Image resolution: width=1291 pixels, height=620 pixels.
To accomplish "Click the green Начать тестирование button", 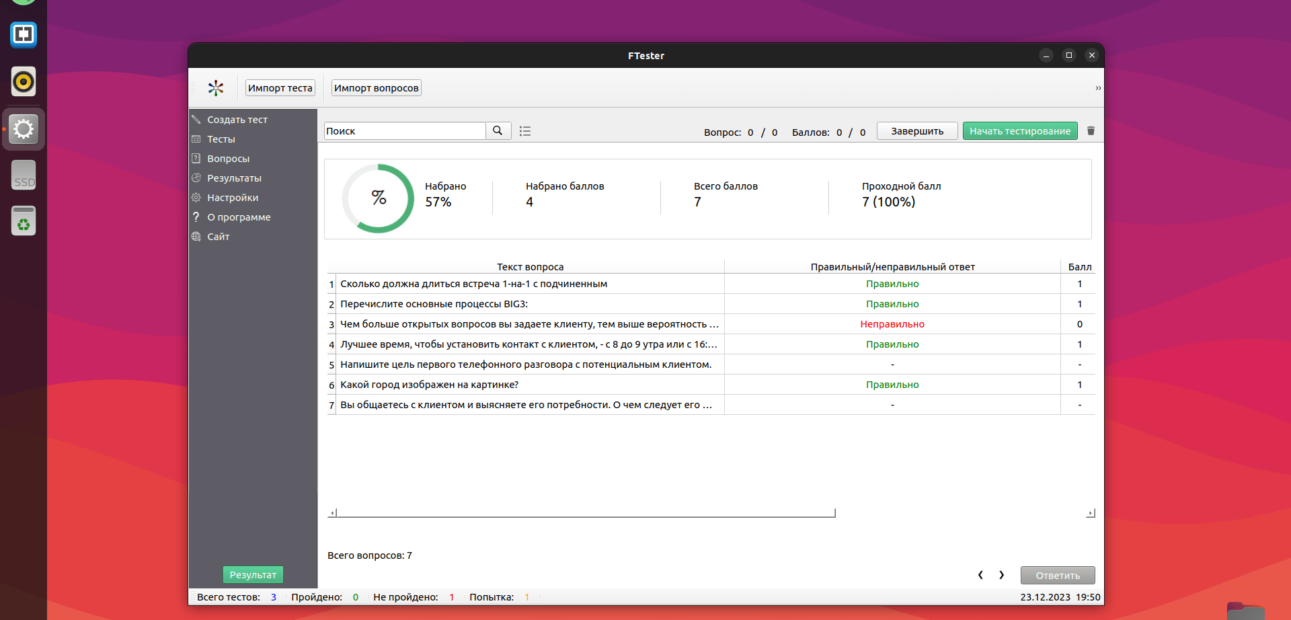I will [x=1020, y=130].
